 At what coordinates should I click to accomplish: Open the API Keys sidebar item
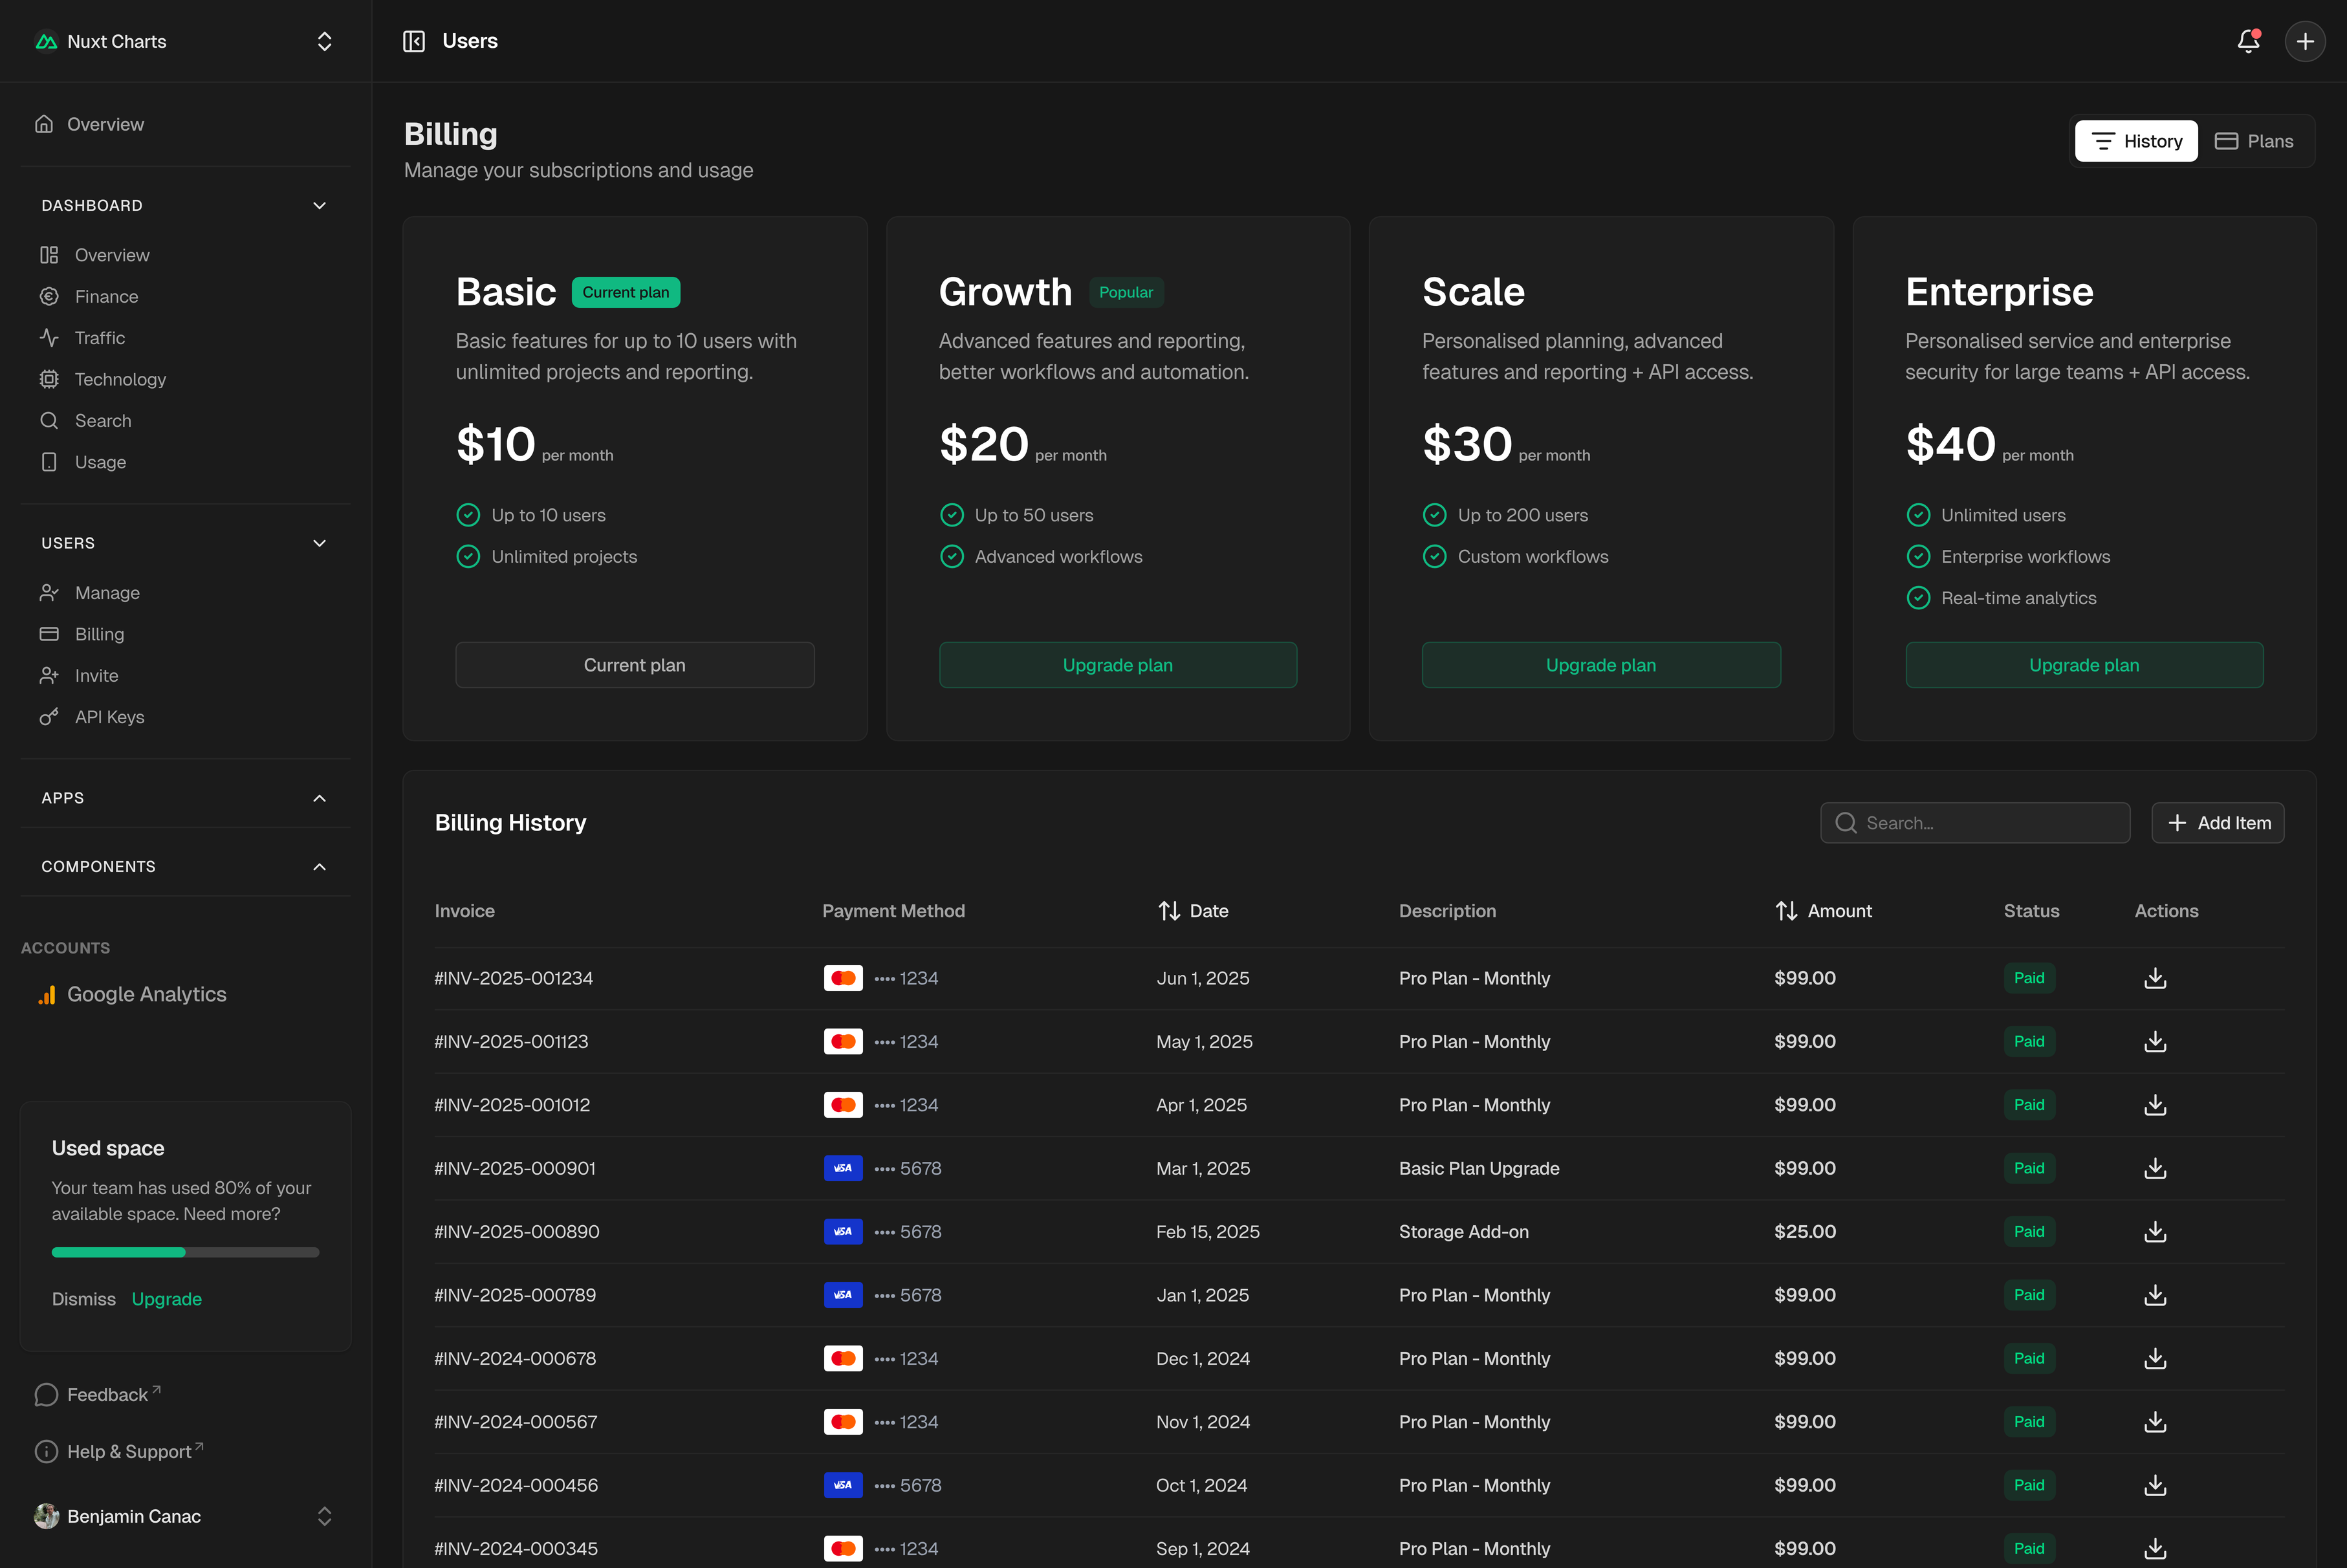pyautogui.click(x=109, y=717)
